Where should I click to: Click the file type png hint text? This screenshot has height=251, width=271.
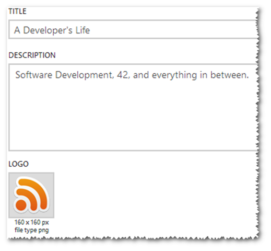click(x=32, y=230)
